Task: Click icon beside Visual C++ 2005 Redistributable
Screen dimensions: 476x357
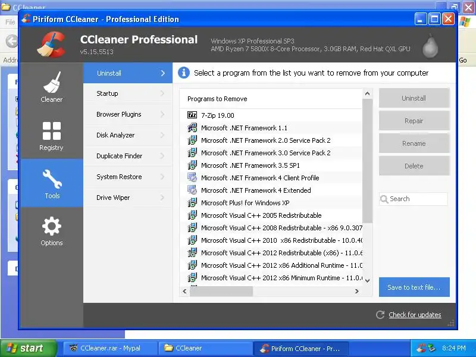Action: [192, 215]
